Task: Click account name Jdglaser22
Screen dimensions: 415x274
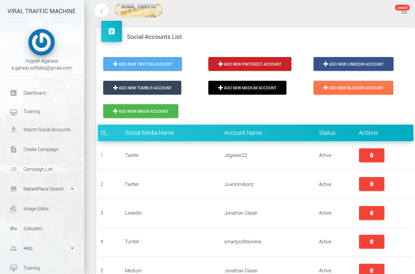Action: (236, 155)
